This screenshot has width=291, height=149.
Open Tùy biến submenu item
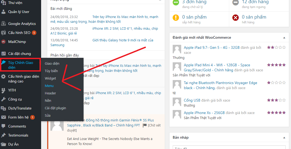(51, 71)
